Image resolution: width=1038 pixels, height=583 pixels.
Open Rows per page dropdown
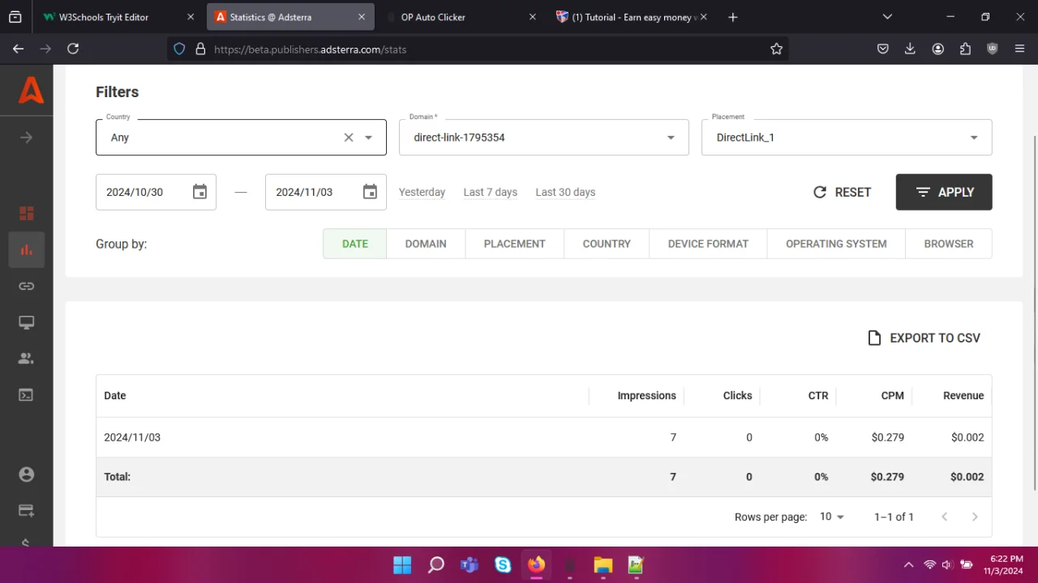[x=831, y=517]
